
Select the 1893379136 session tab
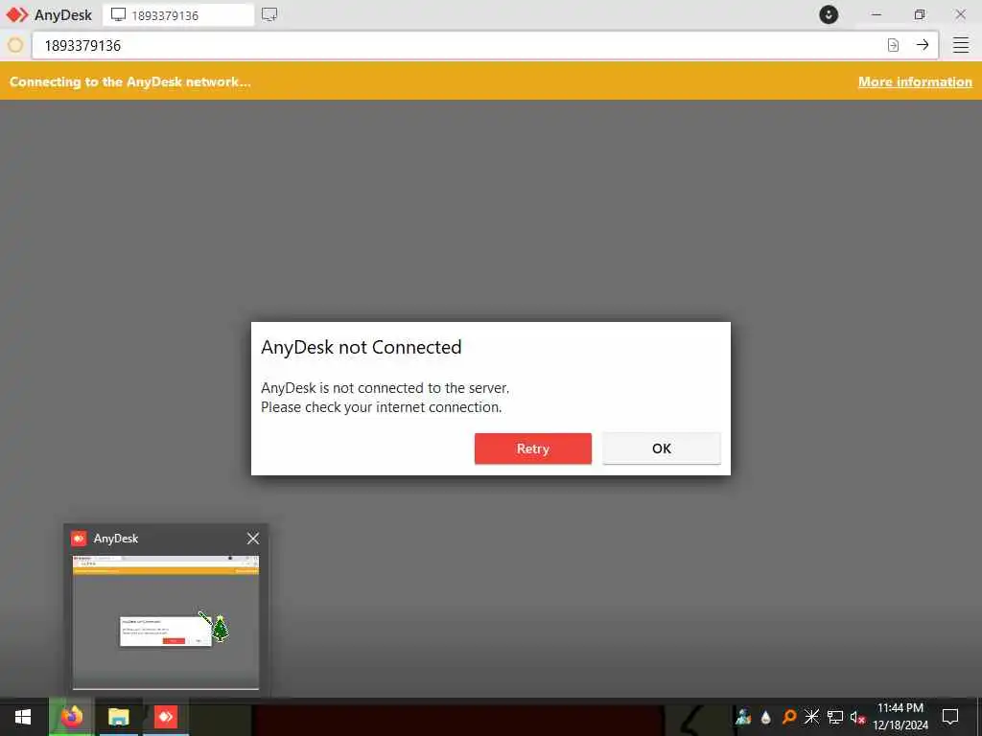178,15
